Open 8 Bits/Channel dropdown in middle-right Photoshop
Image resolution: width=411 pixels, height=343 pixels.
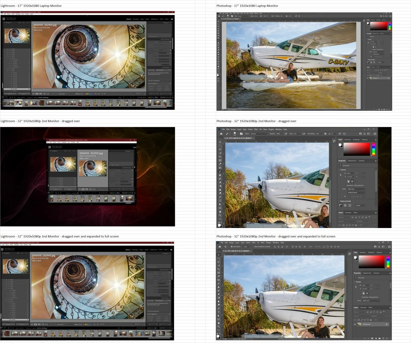(x=356, y=193)
